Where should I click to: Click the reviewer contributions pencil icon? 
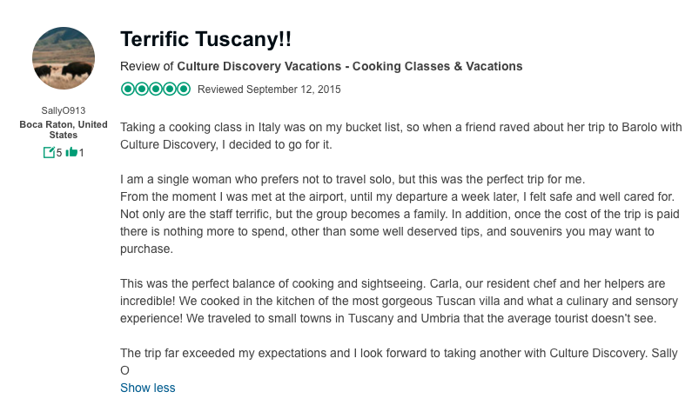tap(49, 153)
